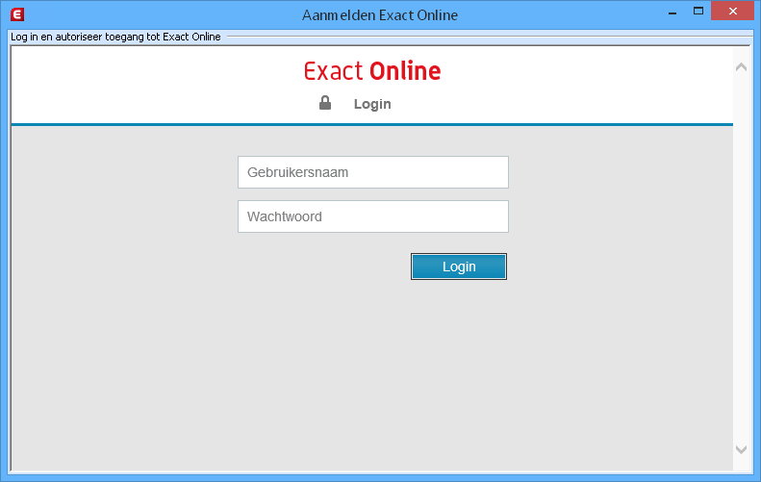
Task: Click the blue Login button
Action: 459,266
